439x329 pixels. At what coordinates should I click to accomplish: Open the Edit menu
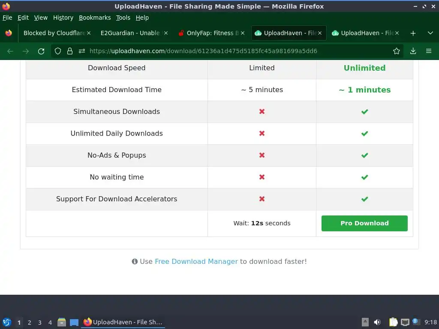click(x=23, y=18)
